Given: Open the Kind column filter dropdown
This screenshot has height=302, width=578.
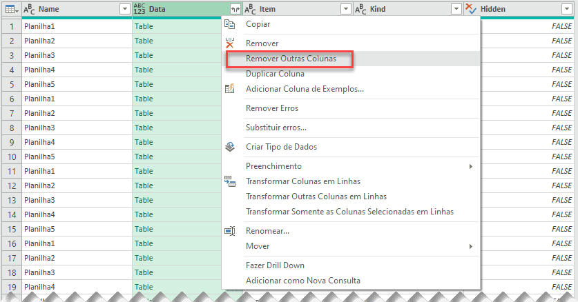Looking at the screenshot, I should [456, 9].
